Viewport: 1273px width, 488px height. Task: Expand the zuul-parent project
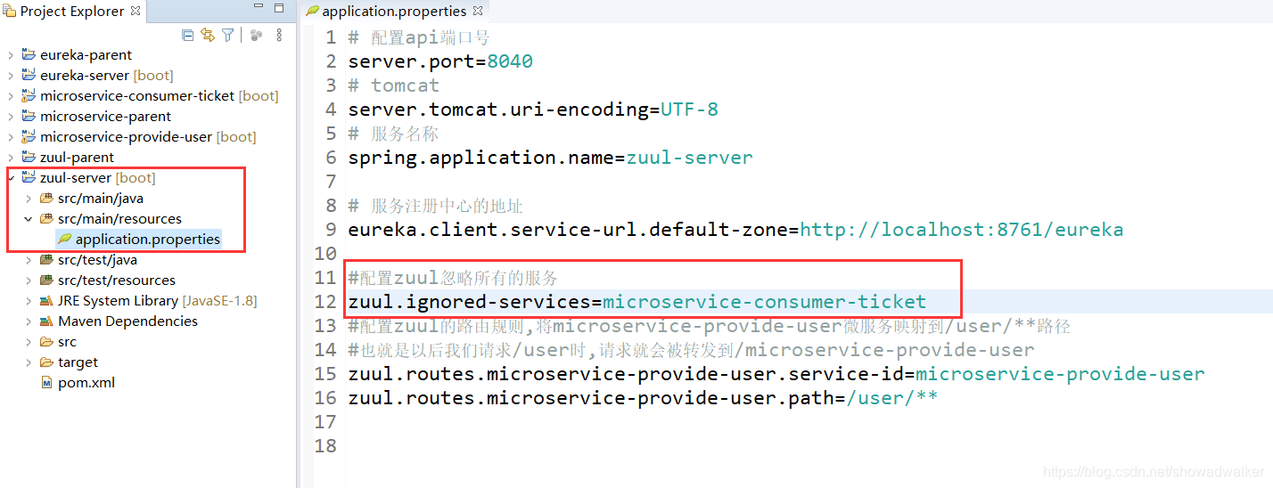click(11, 157)
